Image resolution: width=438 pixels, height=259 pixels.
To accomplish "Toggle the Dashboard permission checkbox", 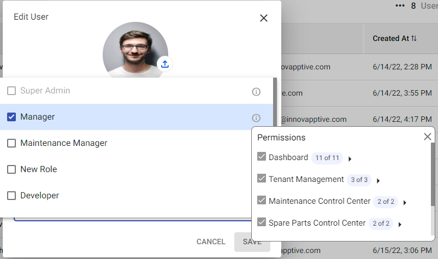I will tap(262, 157).
